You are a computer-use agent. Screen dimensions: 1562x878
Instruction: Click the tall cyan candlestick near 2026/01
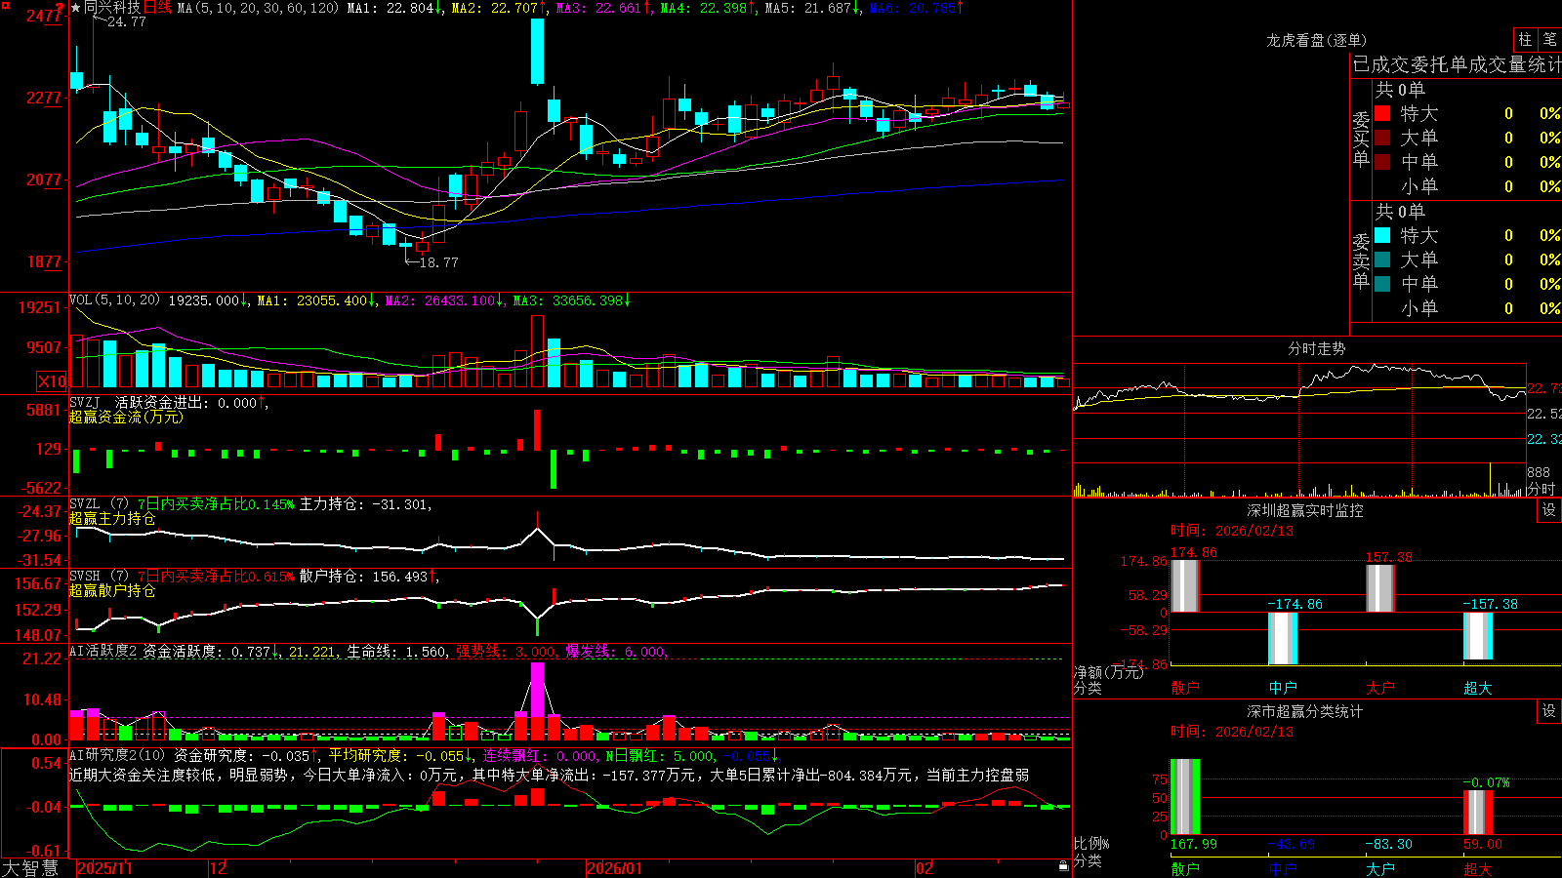[537, 51]
